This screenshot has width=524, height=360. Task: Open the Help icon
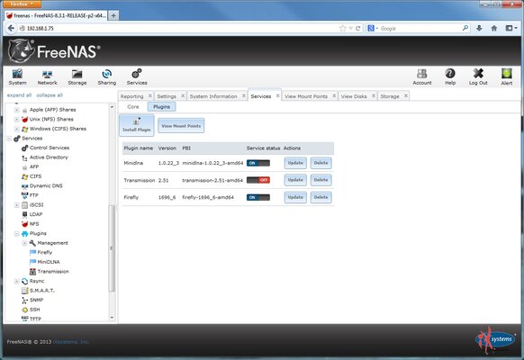coord(450,76)
